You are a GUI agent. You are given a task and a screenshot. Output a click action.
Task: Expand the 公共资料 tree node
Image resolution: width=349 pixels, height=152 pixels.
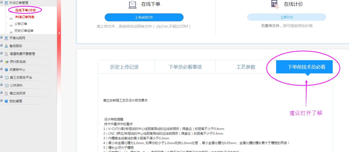click(2, 85)
